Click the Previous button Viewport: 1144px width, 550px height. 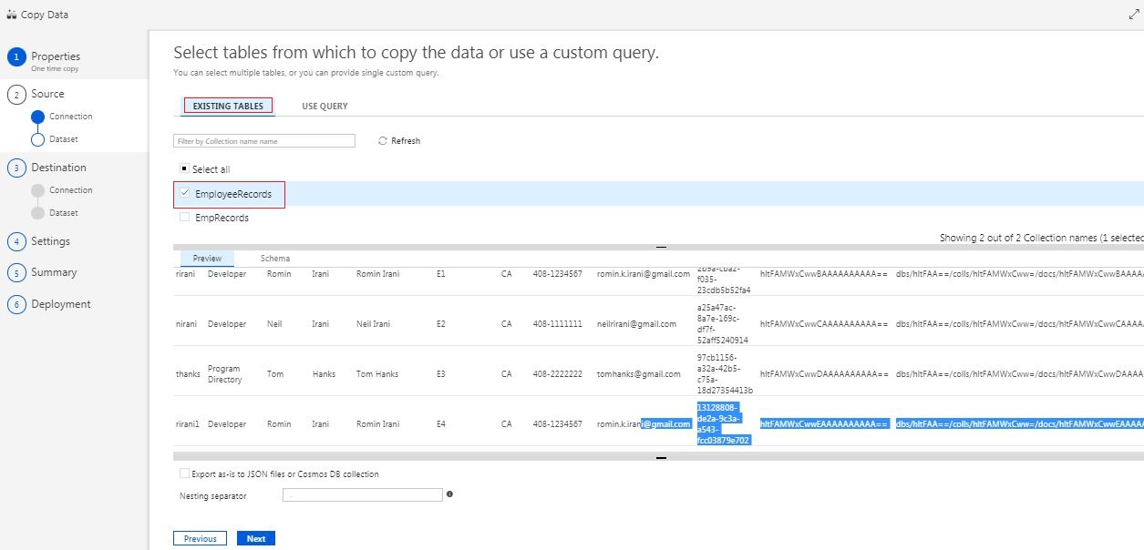200,538
